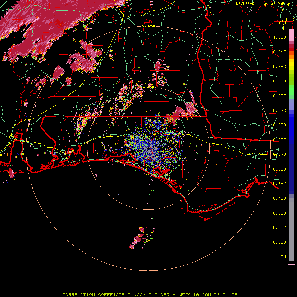Viewport: 297px width, 297px height.
Task: Click the 0.680 legend value
Action: click(x=280, y=125)
